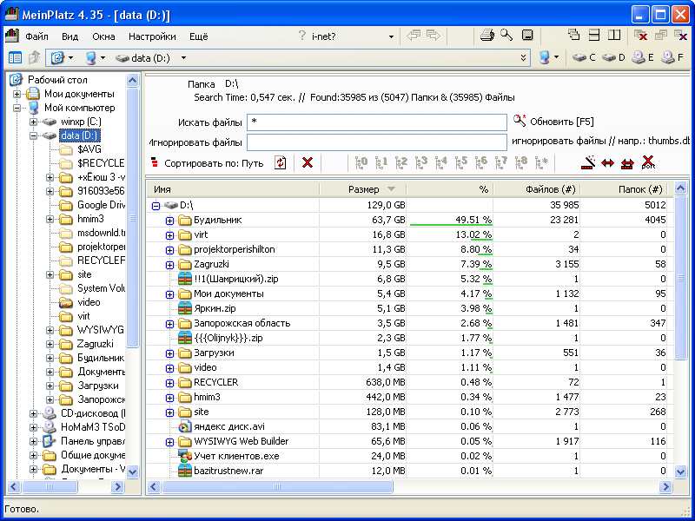Click Обновить [F5] button
Screen dimensions: 695x521
pos(553,122)
